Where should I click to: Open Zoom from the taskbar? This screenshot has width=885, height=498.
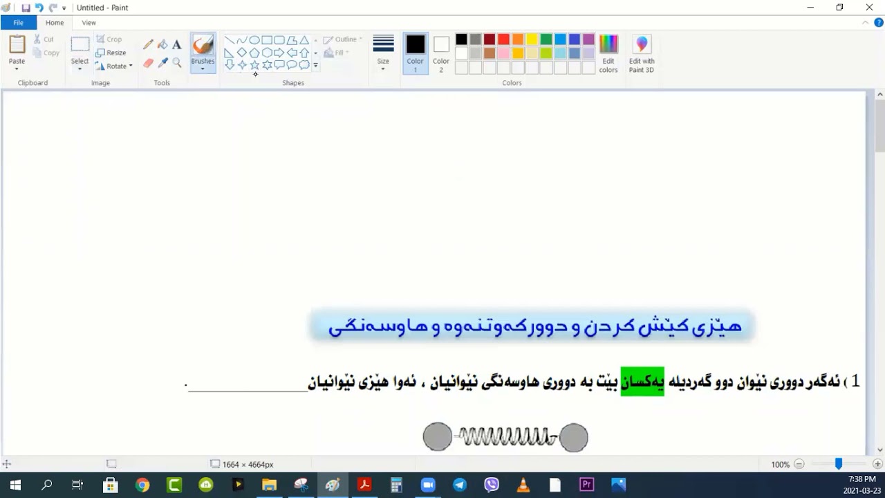pos(428,485)
